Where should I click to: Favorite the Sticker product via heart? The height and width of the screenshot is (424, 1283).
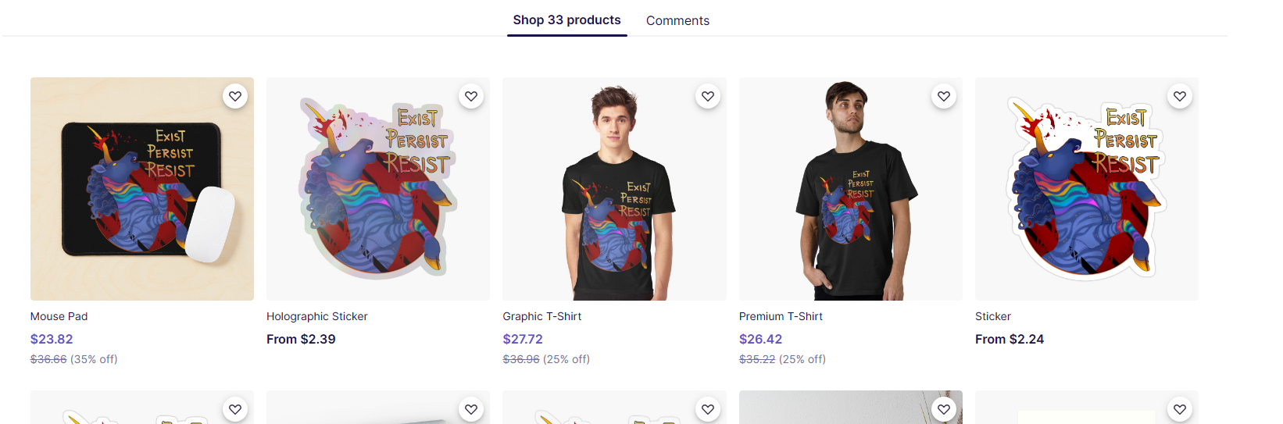pos(1180,96)
